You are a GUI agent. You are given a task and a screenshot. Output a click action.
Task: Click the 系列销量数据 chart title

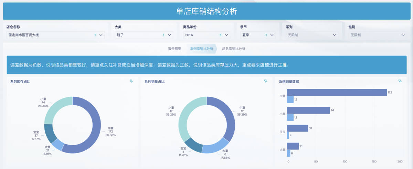click(289, 82)
